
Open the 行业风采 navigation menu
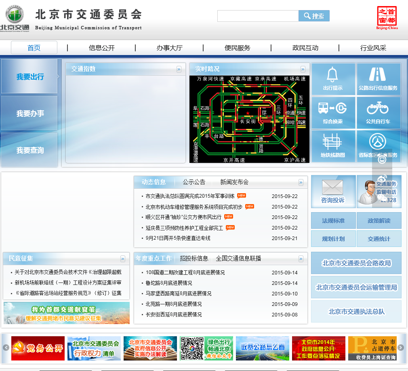pos(373,48)
